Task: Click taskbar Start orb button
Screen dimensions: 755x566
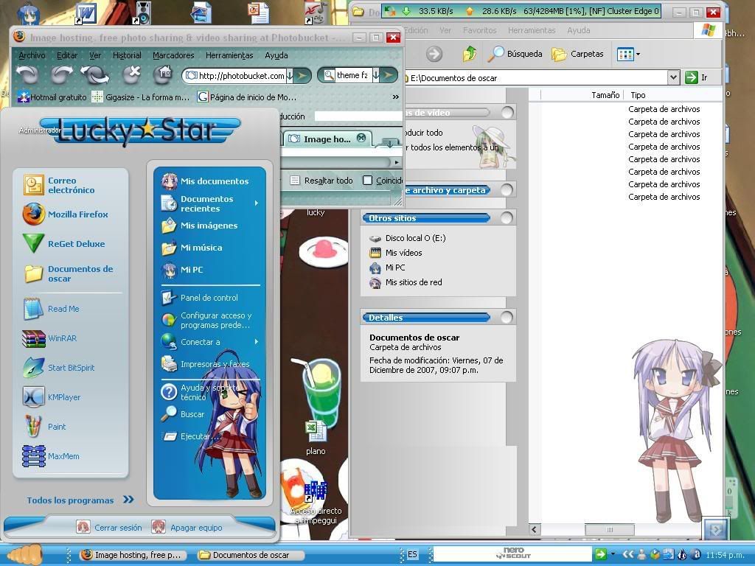Action: point(25,554)
